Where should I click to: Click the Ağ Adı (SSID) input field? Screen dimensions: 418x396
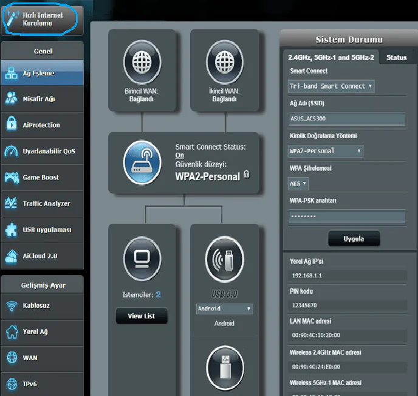point(346,119)
